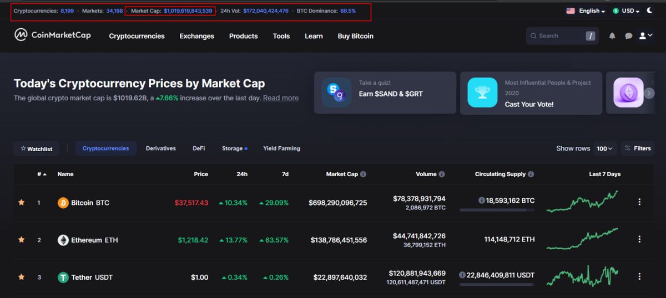This screenshot has height=298, width=666.
Task: Open the Cryptocurrencies menu
Action: pyautogui.click(x=137, y=36)
